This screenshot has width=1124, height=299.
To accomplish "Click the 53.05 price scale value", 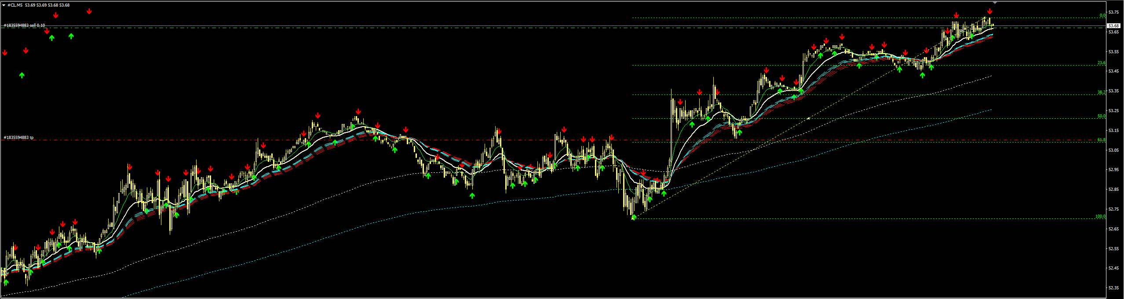I will tap(1113, 150).
